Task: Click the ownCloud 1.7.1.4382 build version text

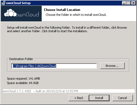Action: tap(41, 91)
